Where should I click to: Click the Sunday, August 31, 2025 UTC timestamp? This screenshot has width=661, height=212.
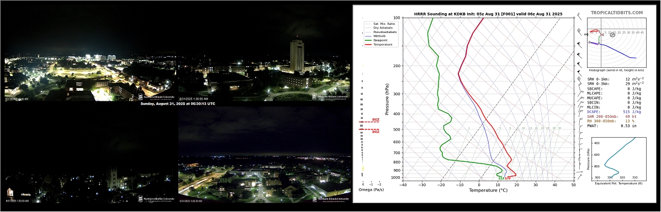[x=177, y=104]
